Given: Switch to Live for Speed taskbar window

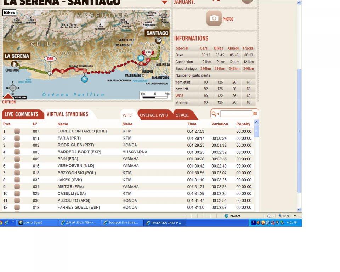Looking at the screenshot, I should pos(37,222).
